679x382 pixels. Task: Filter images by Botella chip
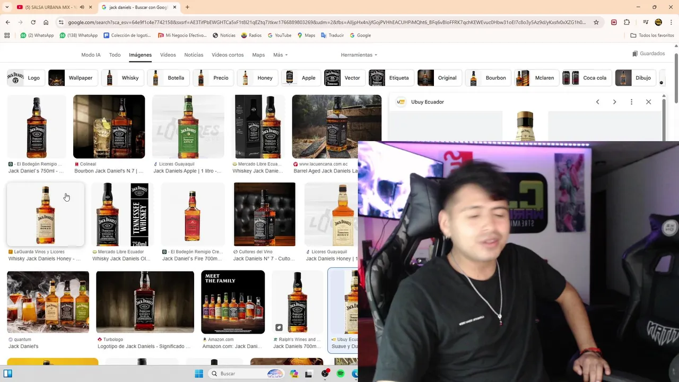[167, 78]
